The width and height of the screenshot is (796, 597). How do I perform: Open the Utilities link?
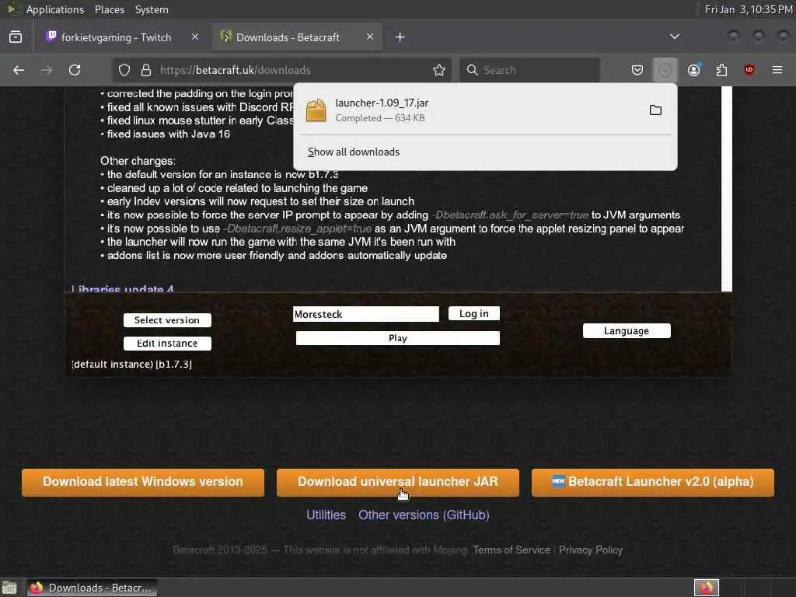[326, 515]
